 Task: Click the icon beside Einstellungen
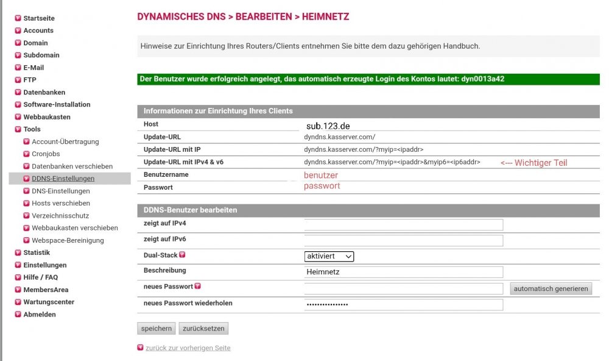pos(18,265)
